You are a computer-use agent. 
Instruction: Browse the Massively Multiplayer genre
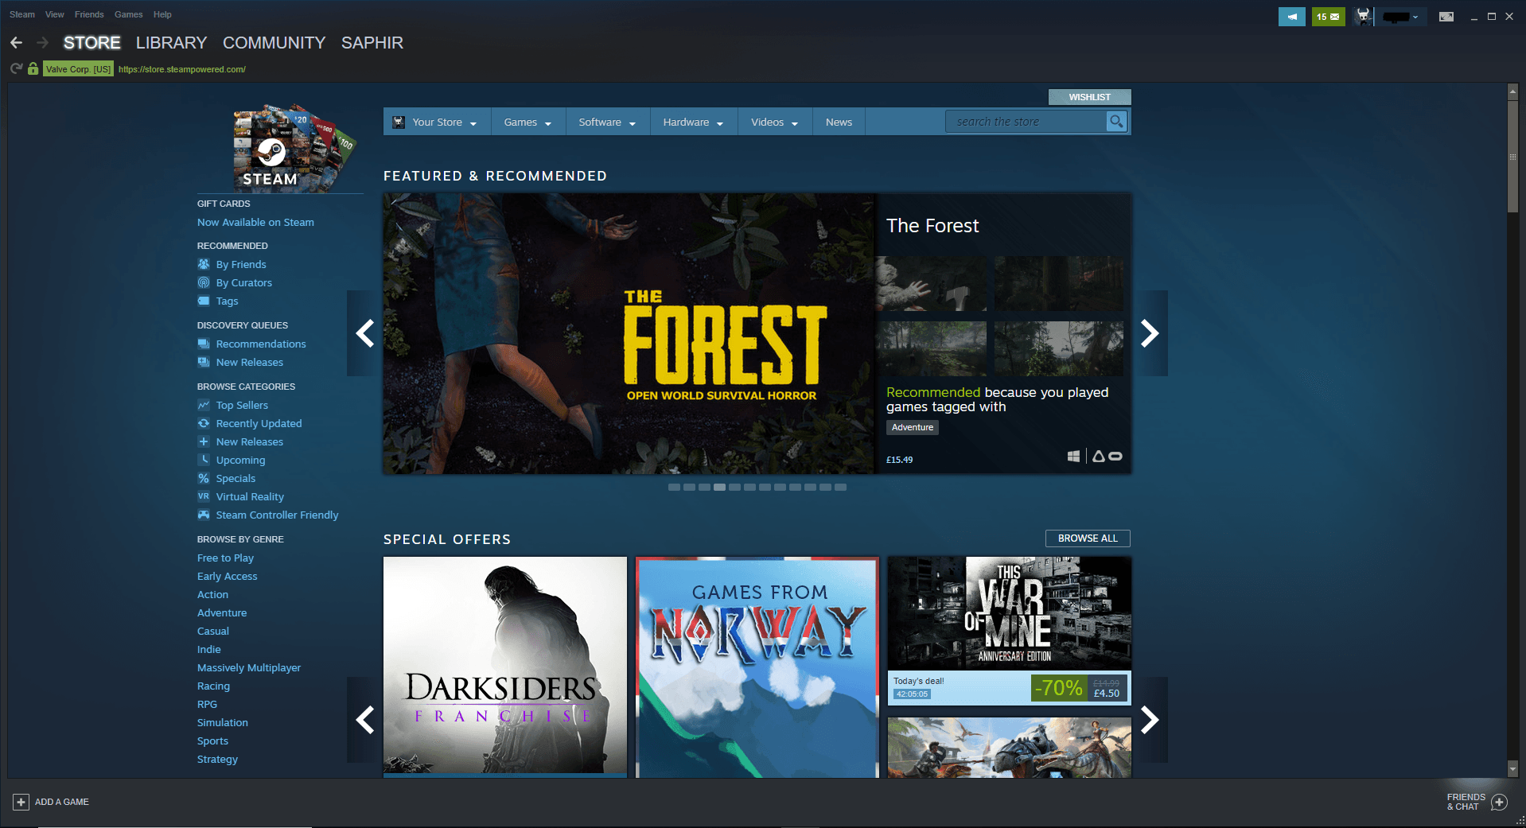pyautogui.click(x=249, y=668)
